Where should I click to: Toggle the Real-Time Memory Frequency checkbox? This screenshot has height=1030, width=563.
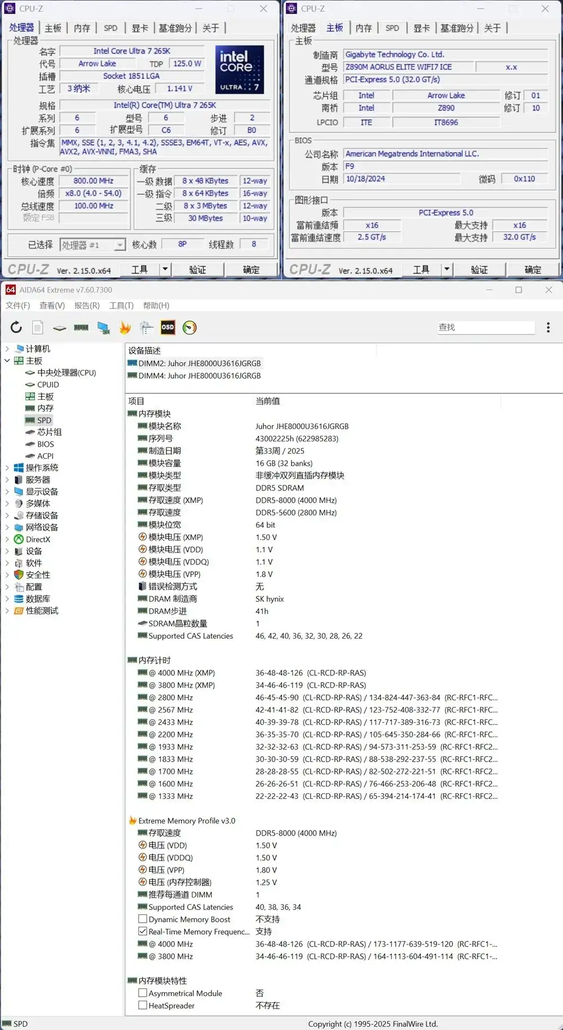pyautogui.click(x=143, y=932)
